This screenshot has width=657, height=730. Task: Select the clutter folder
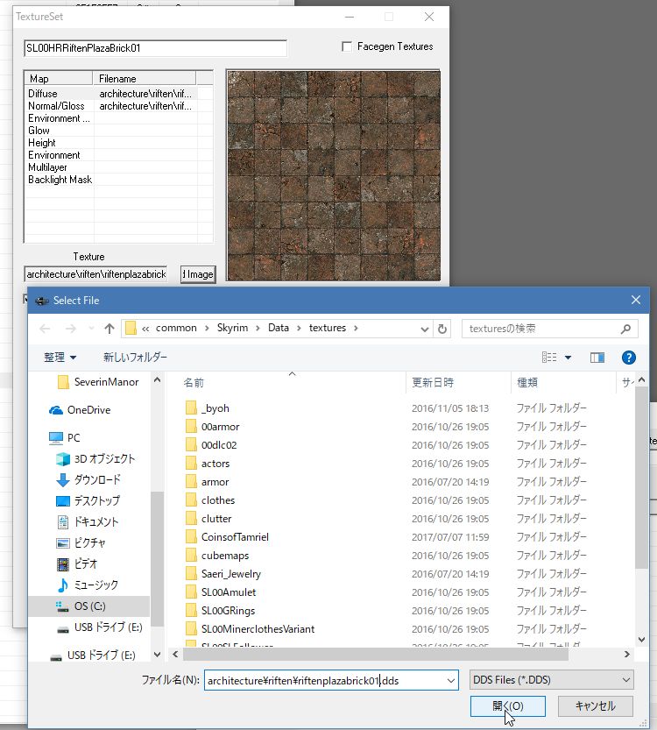(208, 519)
